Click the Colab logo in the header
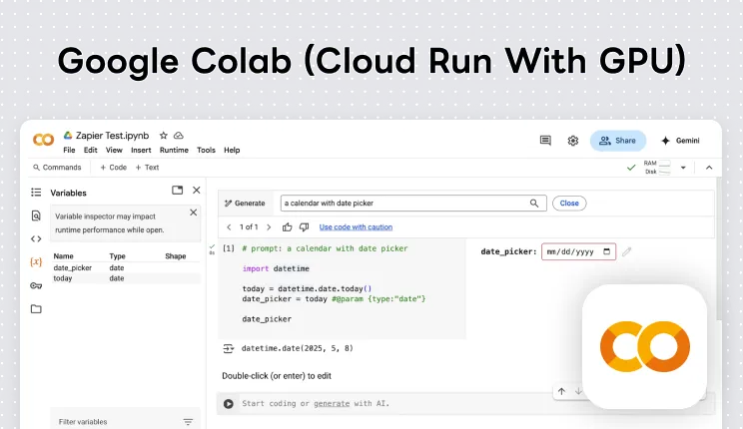This screenshot has width=743, height=429. click(43, 140)
